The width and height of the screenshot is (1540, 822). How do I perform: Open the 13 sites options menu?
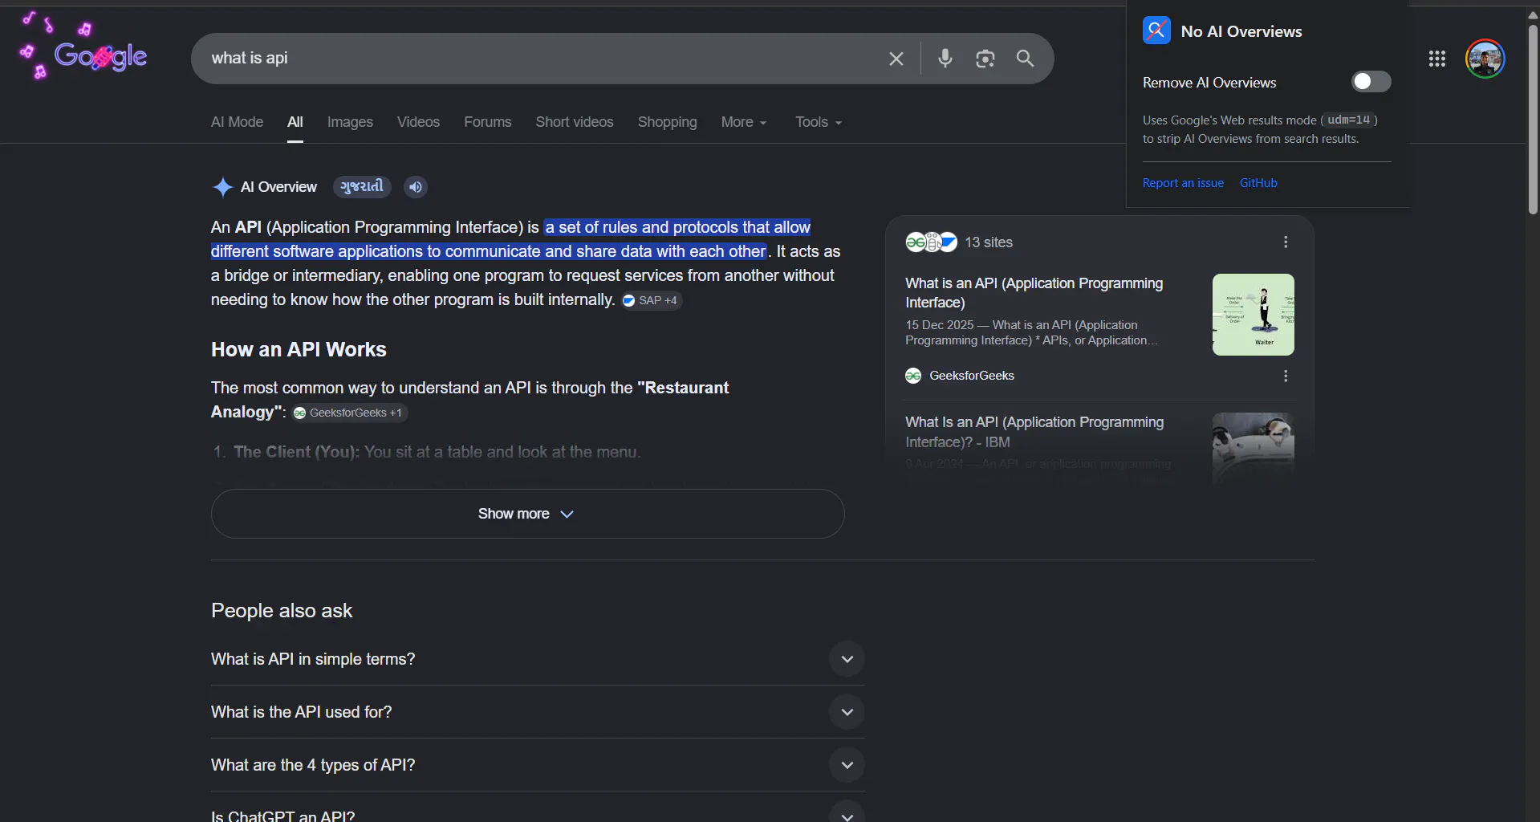(x=1286, y=242)
